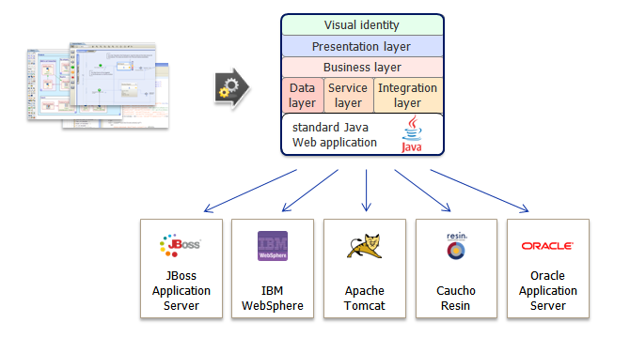The height and width of the screenshot is (338, 630).
Task: Select the Presentation layer box
Action: [x=362, y=47]
